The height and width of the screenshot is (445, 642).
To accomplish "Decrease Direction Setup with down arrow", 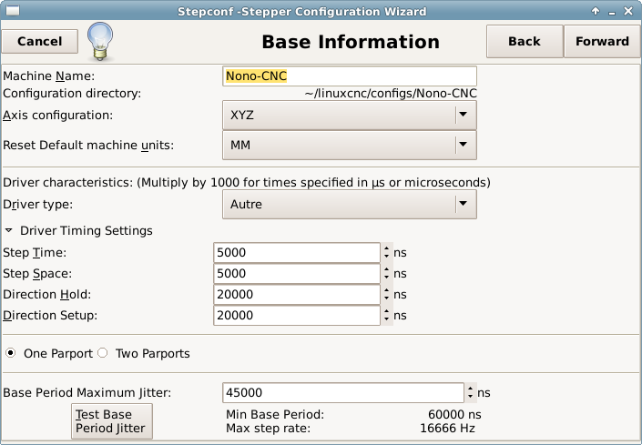I will tap(386, 319).
